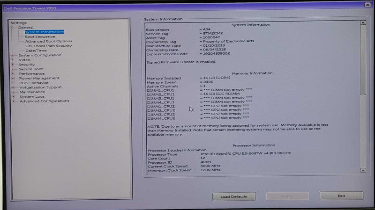Expand the Maintenance node
Image resolution: width=375 pixels, height=210 pixels.
point(13,92)
